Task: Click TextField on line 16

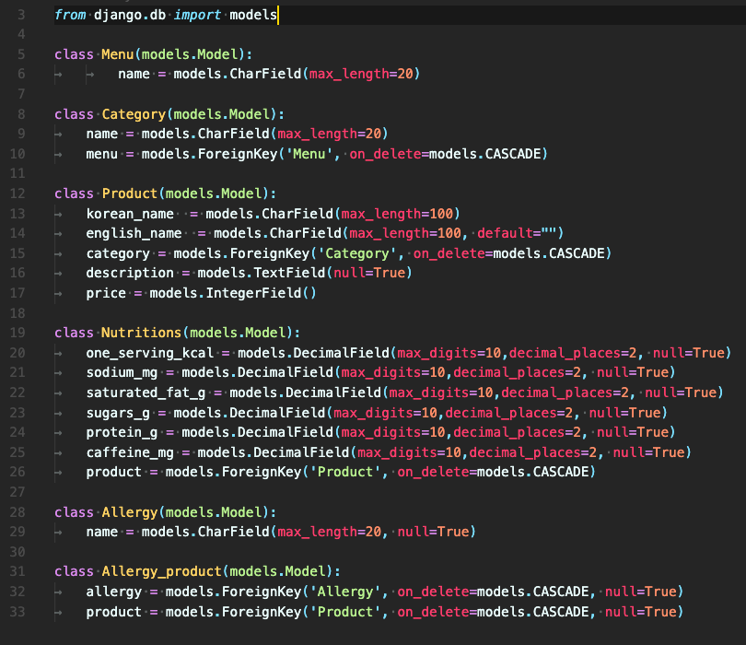Action: point(289,273)
